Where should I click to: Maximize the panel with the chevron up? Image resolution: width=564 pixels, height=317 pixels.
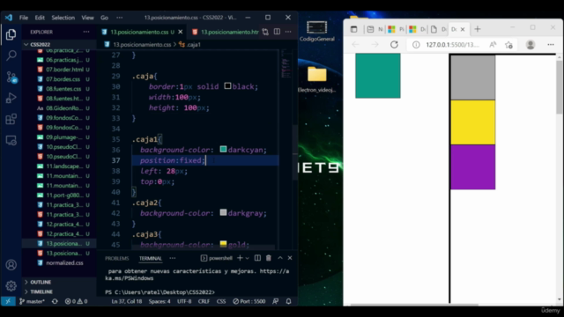(280, 258)
